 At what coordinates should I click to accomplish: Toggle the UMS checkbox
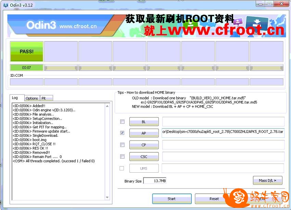tap(122, 168)
